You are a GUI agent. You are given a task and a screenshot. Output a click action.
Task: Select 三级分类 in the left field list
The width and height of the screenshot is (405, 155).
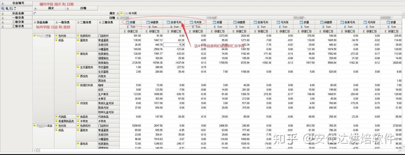point(16,26)
